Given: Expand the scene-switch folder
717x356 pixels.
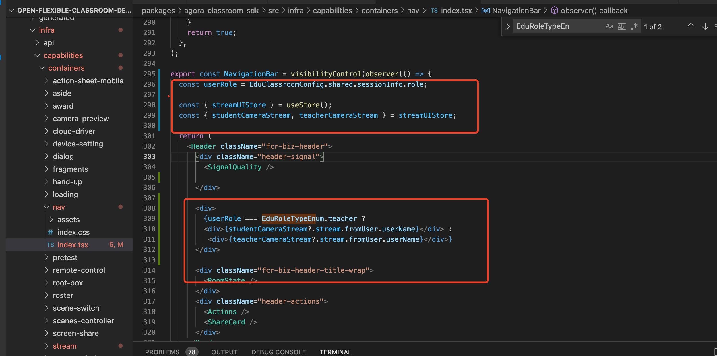Looking at the screenshot, I should point(46,308).
